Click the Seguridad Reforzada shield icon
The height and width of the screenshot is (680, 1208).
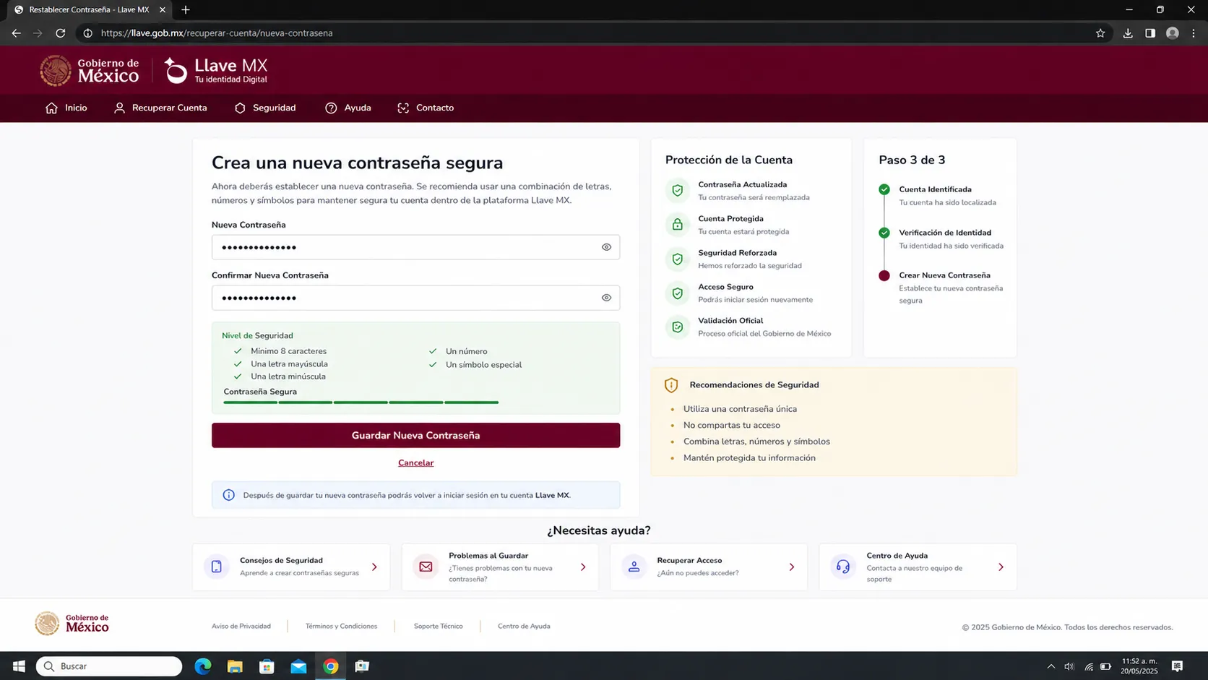pyautogui.click(x=677, y=259)
